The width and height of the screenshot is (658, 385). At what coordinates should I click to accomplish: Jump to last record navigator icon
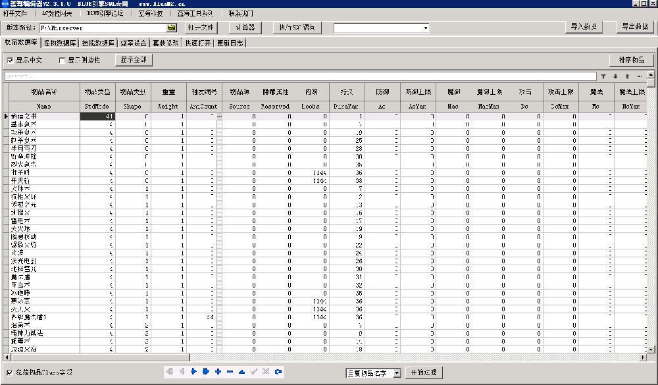(205, 372)
